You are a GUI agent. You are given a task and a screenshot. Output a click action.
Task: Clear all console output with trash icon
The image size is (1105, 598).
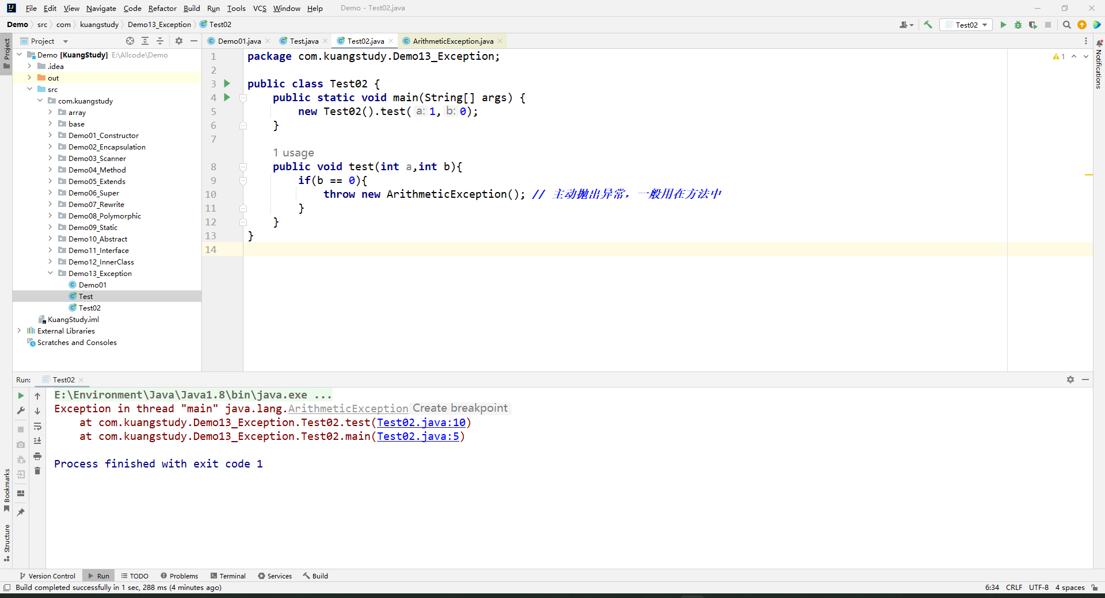pos(37,471)
